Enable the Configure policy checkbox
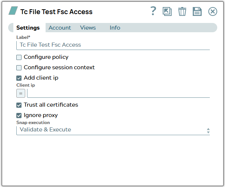Screen dimensions: 225x187 pyautogui.click(x=19, y=57)
